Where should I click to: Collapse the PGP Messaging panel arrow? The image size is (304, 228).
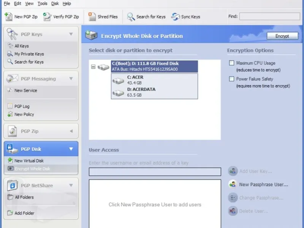[71, 79]
